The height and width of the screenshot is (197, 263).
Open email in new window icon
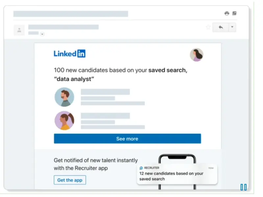click(x=234, y=13)
